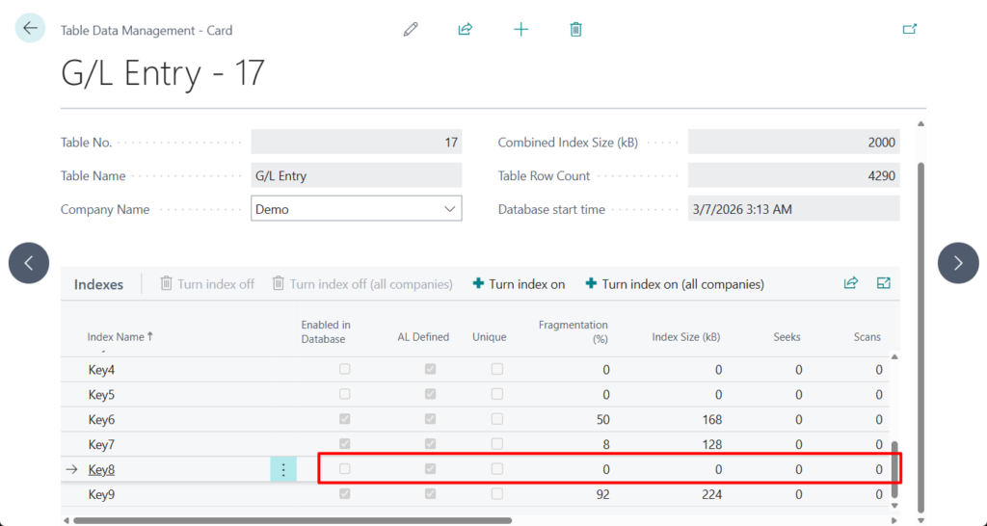This screenshot has height=526, width=987.
Task: Click the Combined Index Size field 2000
Action: point(794,143)
